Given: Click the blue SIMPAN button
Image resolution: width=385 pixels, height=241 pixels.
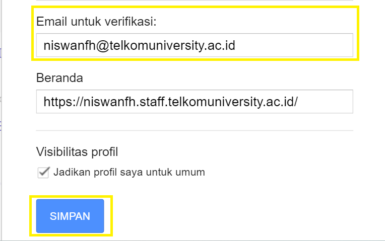Looking at the screenshot, I should (x=70, y=216).
